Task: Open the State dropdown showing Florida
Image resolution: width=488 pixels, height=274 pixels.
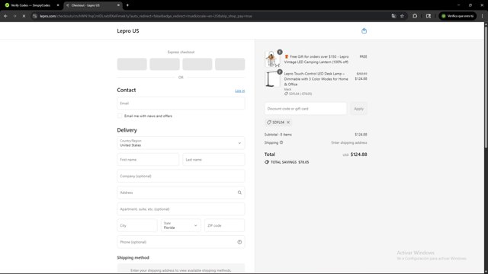Action: 181,225
